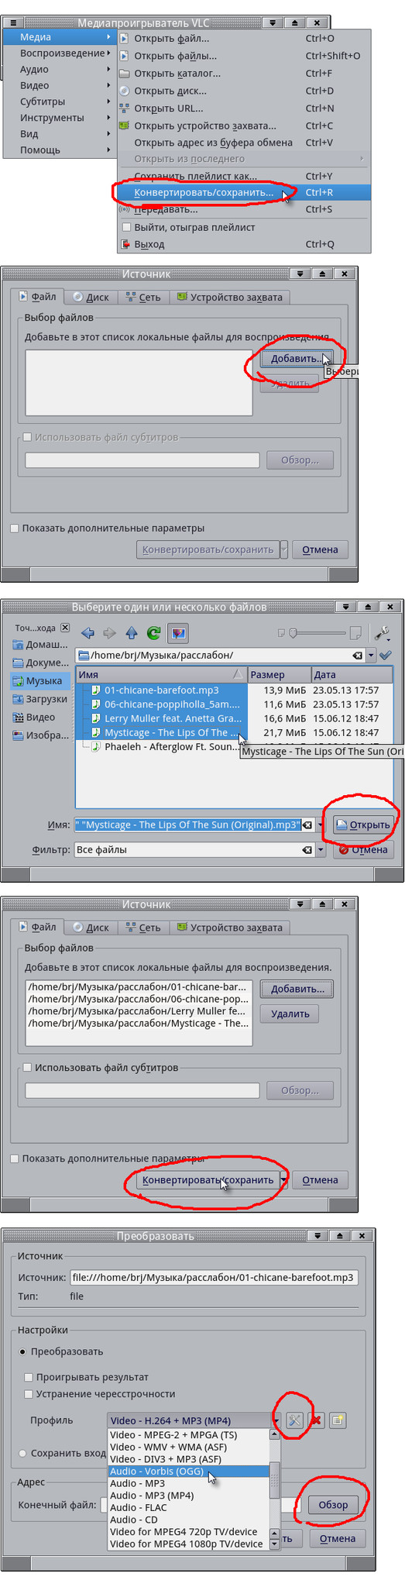This screenshot has height=1587, width=405.
Task: Sort files by the Имя column header
Action: coord(161,674)
